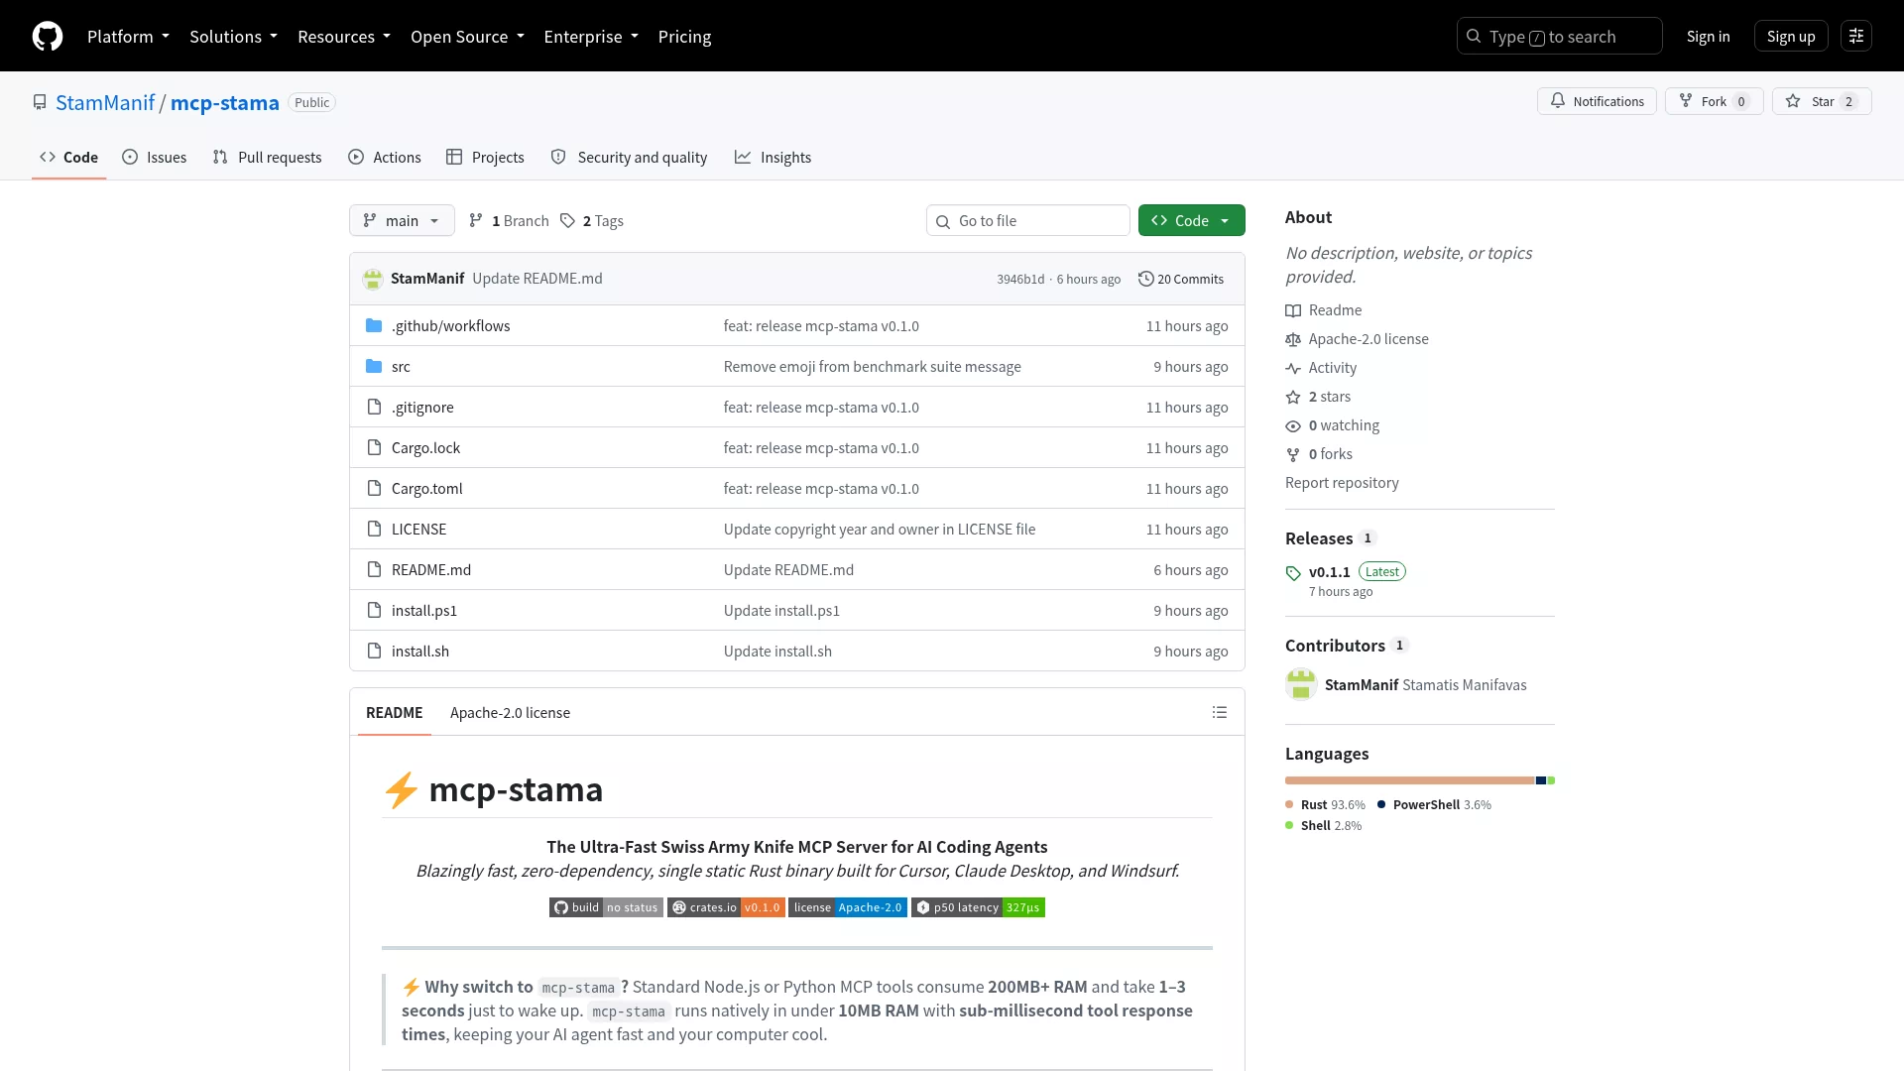Open README outline list icon
This screenshot has width=1904, height=1071.
[x=1220, y=712]
